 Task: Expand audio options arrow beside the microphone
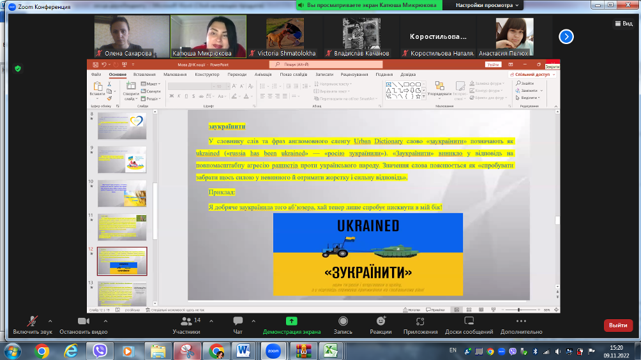coord(50,320)
